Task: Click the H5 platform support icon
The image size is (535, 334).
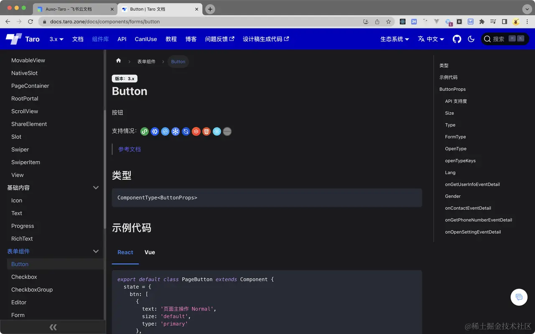Action: 206,131
